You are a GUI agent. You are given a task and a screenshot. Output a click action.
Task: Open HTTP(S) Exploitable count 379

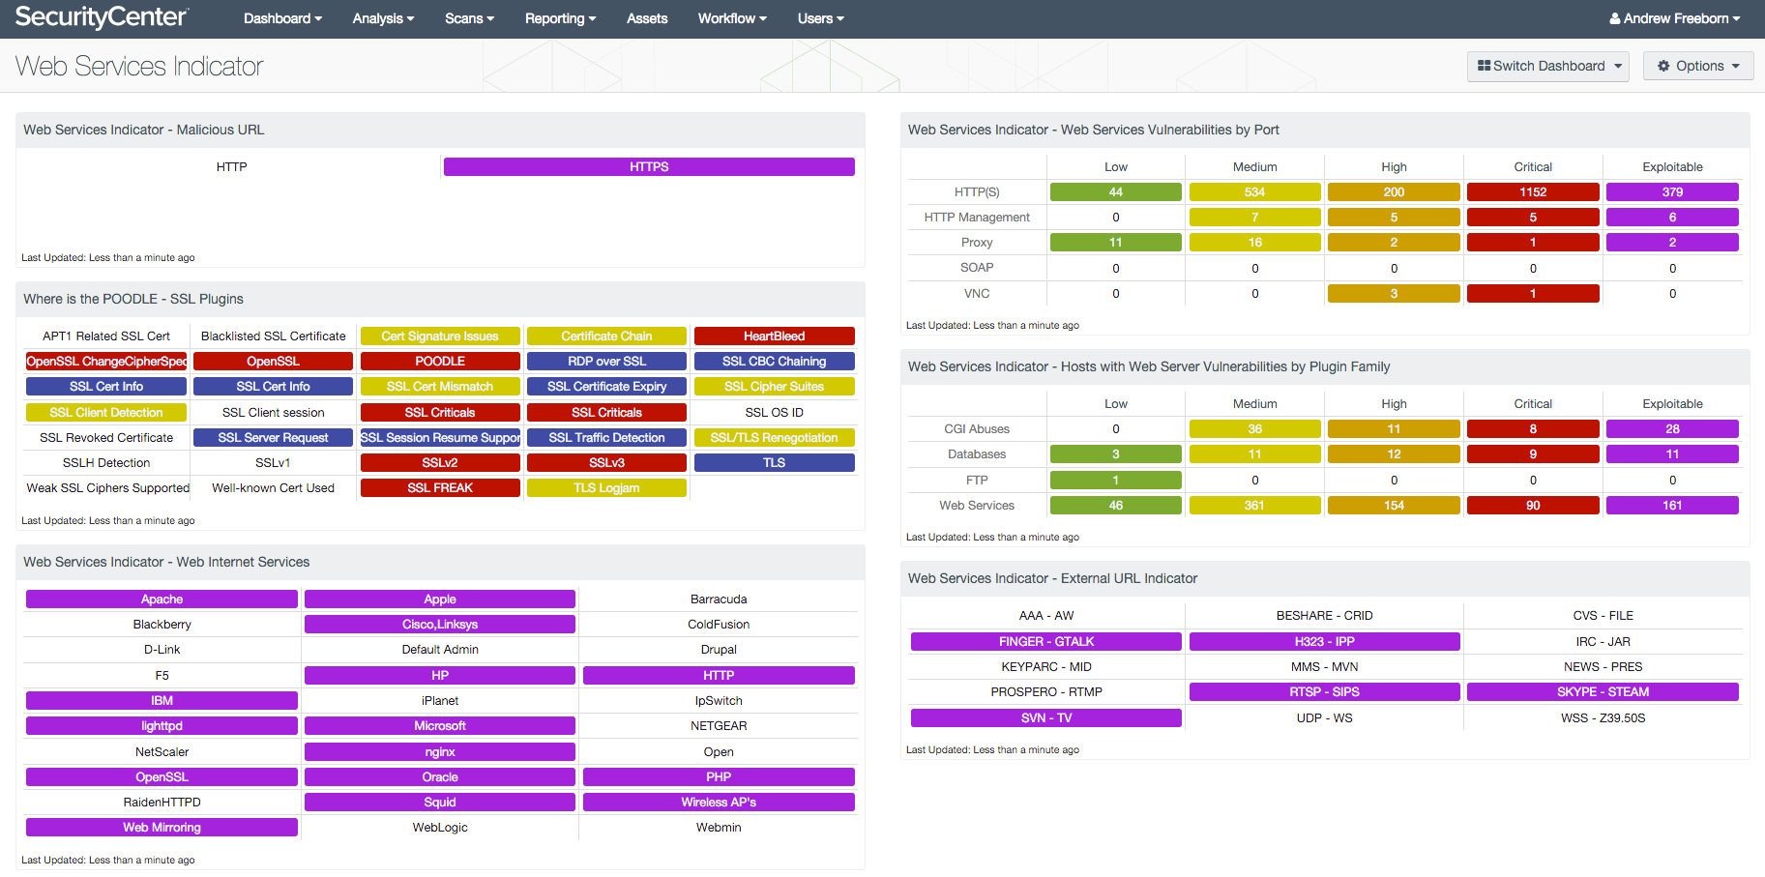tap(1672, 192)
